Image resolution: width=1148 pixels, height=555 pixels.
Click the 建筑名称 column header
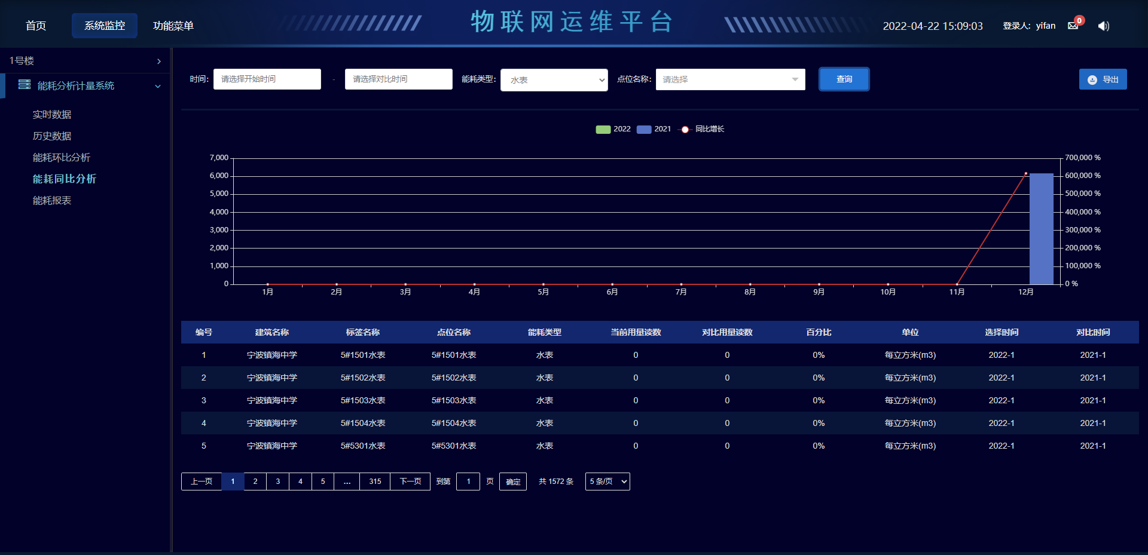pos(272,332)
